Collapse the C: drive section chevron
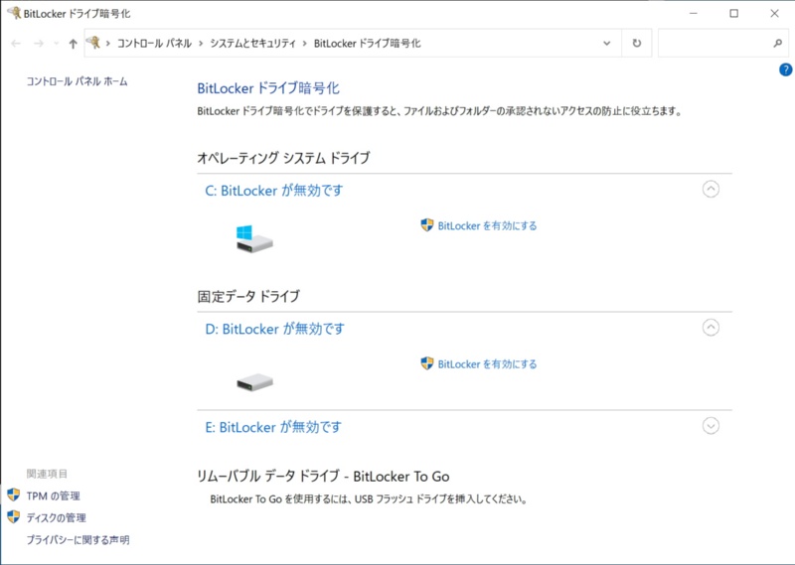This screenshot has height=565, width=795. point(711,189)
